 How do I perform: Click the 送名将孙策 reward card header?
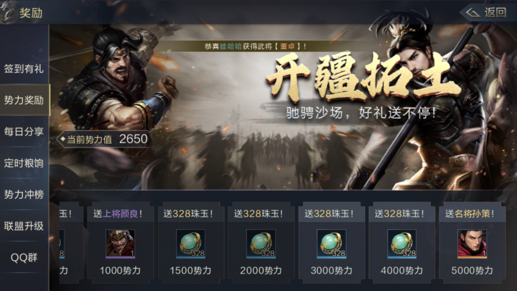[x=472, y=214]
